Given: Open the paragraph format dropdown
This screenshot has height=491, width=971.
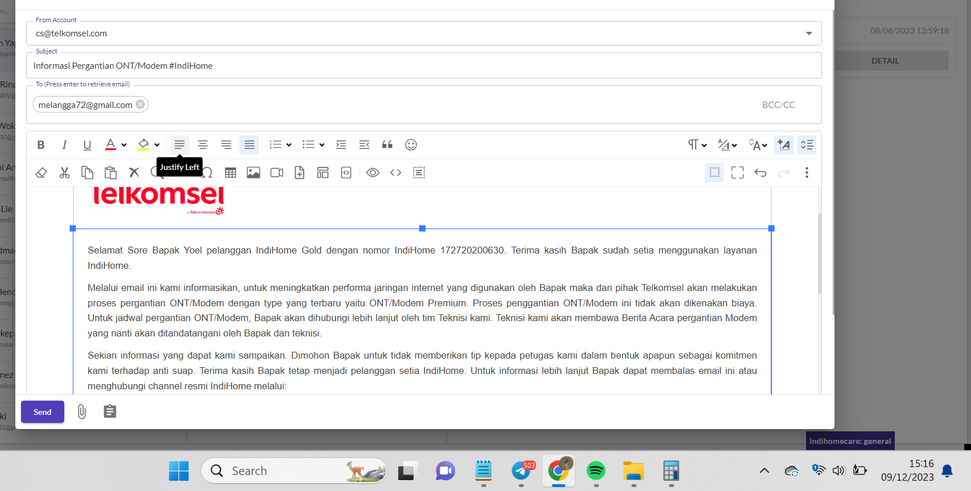Looking at the screenshot, I should tap(697, 145).
